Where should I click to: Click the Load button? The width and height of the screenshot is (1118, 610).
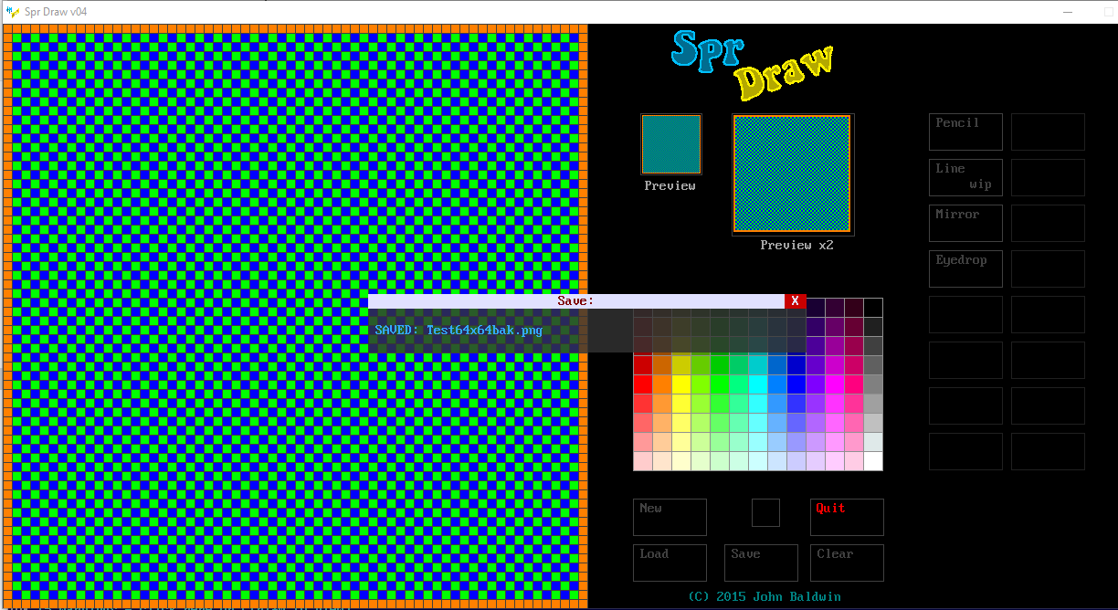(670, 563)
